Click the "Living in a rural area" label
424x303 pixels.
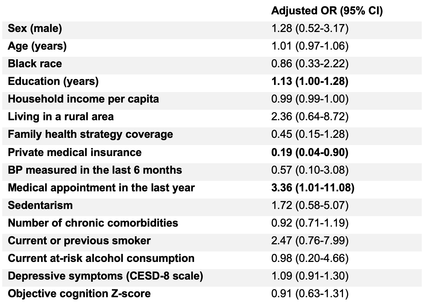coord(61,117)
